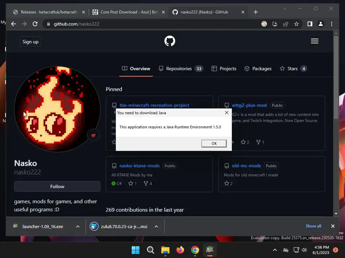Open the volume control in system tray
Screen dimensions: 345x258
click(x=304, y=250)
